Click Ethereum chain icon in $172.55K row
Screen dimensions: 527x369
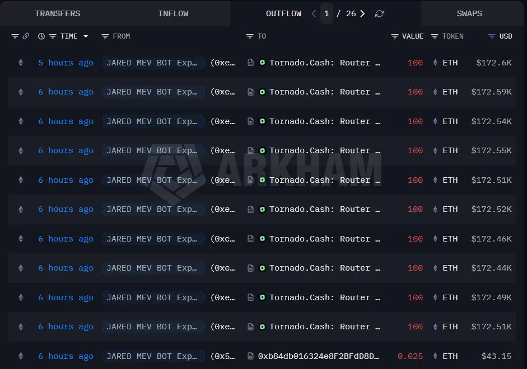pyautogui.click(x=21, y=150)
